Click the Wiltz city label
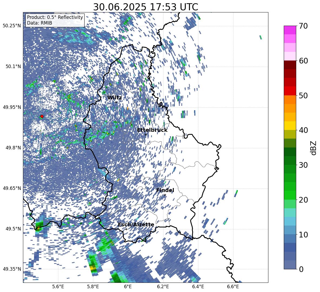Image resolution: width=320 pixels, height=292 pixels. (x=115, y=98)
